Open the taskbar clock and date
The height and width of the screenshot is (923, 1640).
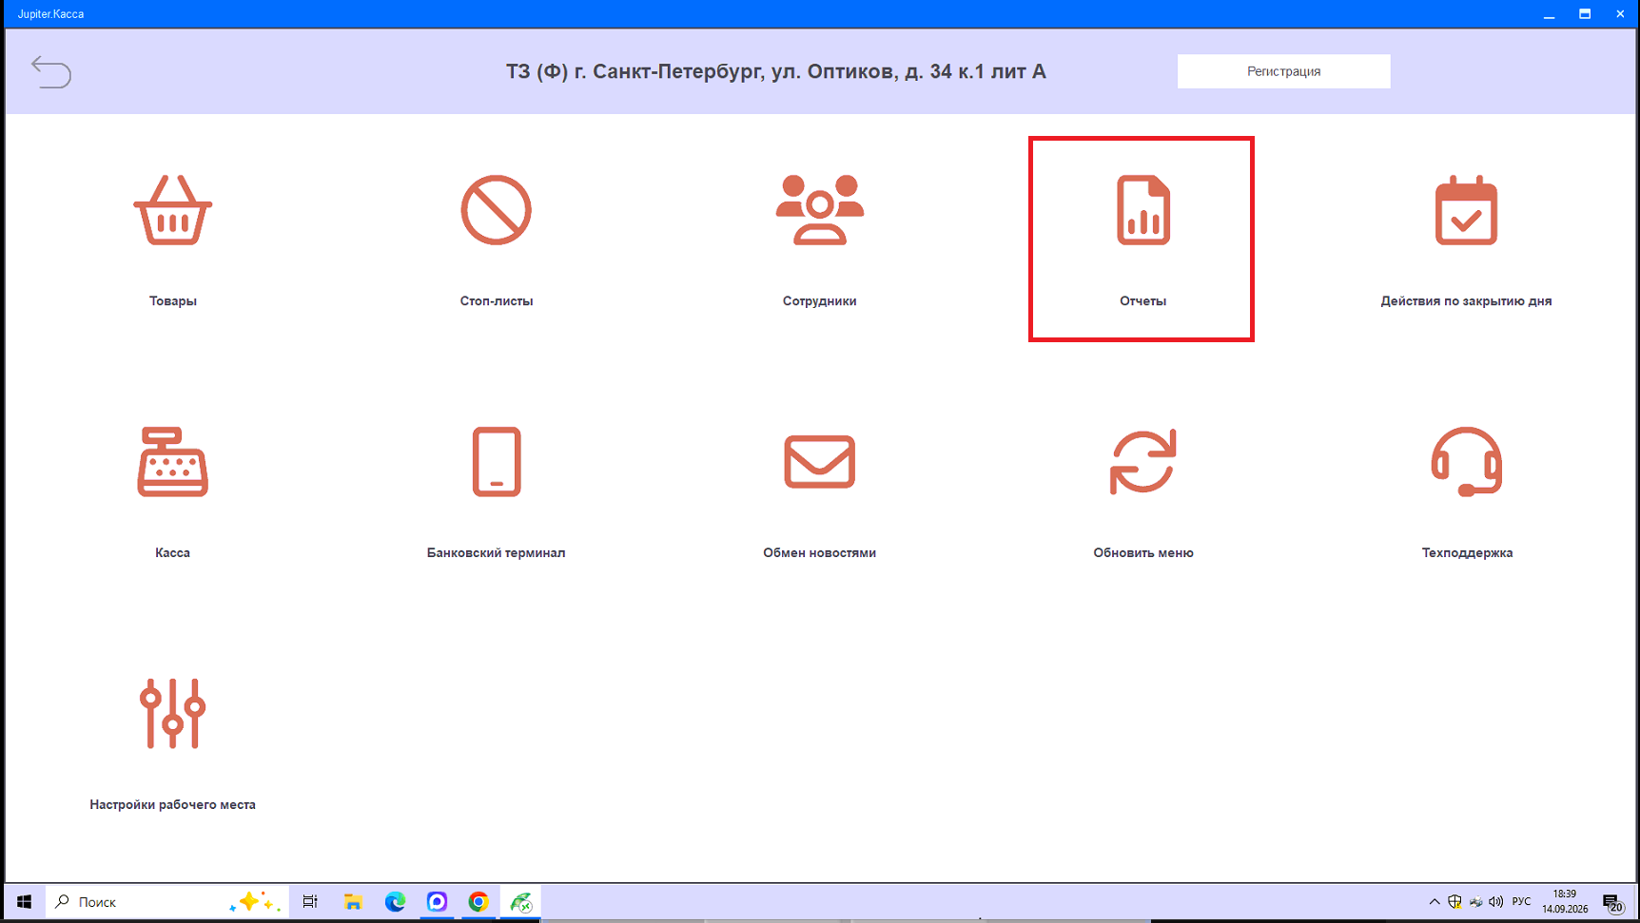click(x=1565, y=902)
